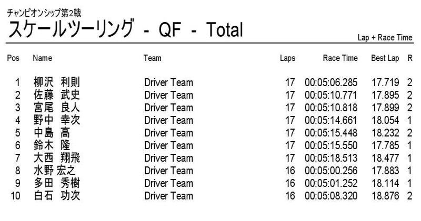Select driver name 水野 宏之
Viewport: 421px width, 221px height.
[55, 171]
